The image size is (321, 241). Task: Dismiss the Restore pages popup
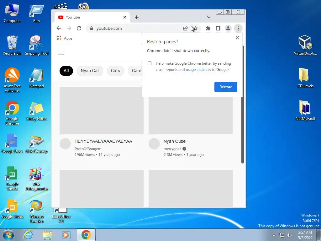click(237, 38)
